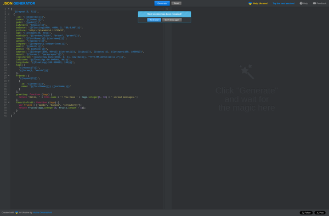Click the 'return Hello' greeting line
This screenshot has width=329, height=216.
point(78,97)
